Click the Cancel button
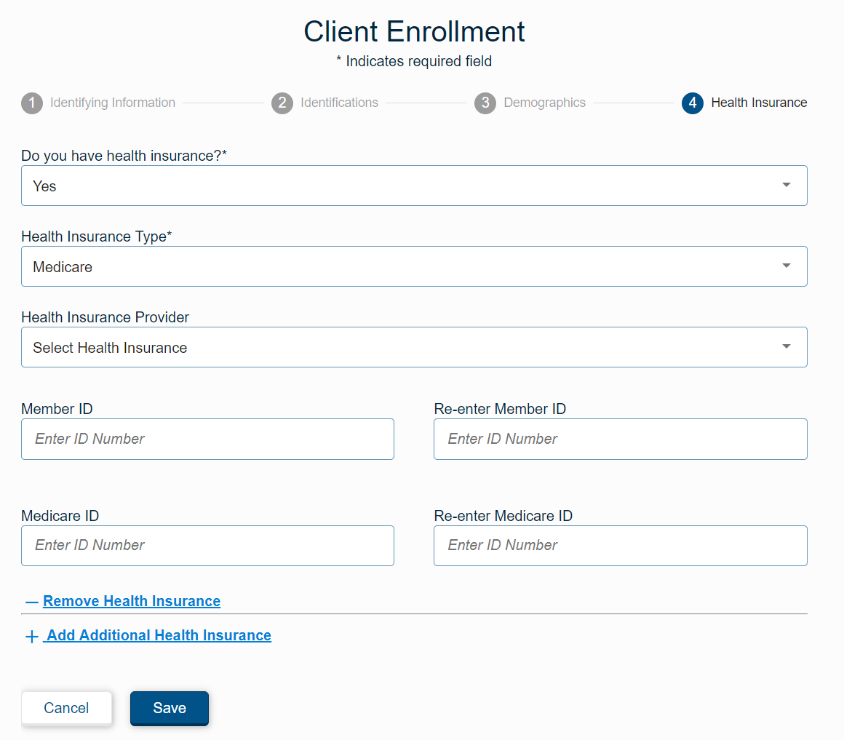844x740 pixels. [66, 708]
